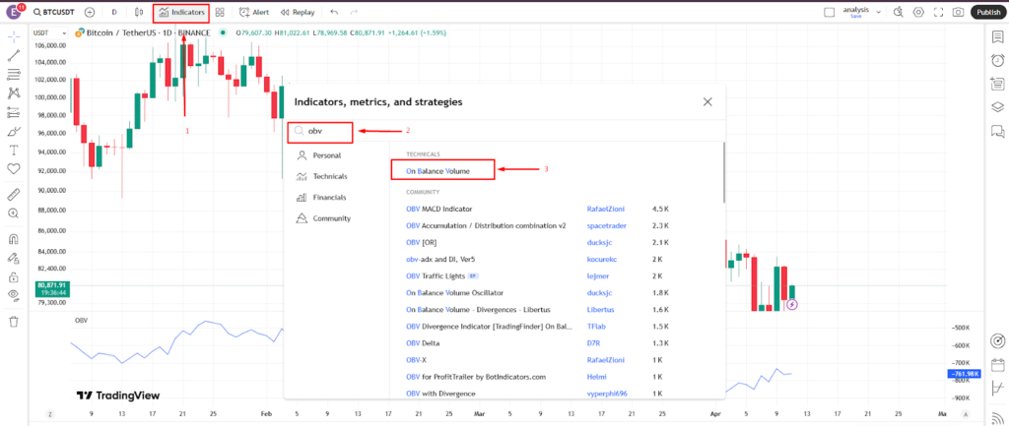The width and height of the screenshot is (1009, 426).
Task: Open author Libertus profile link
Action: (600, 310)
